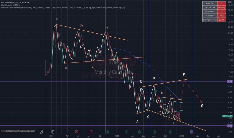Select the orange 'x' wave label

[133, 74]
